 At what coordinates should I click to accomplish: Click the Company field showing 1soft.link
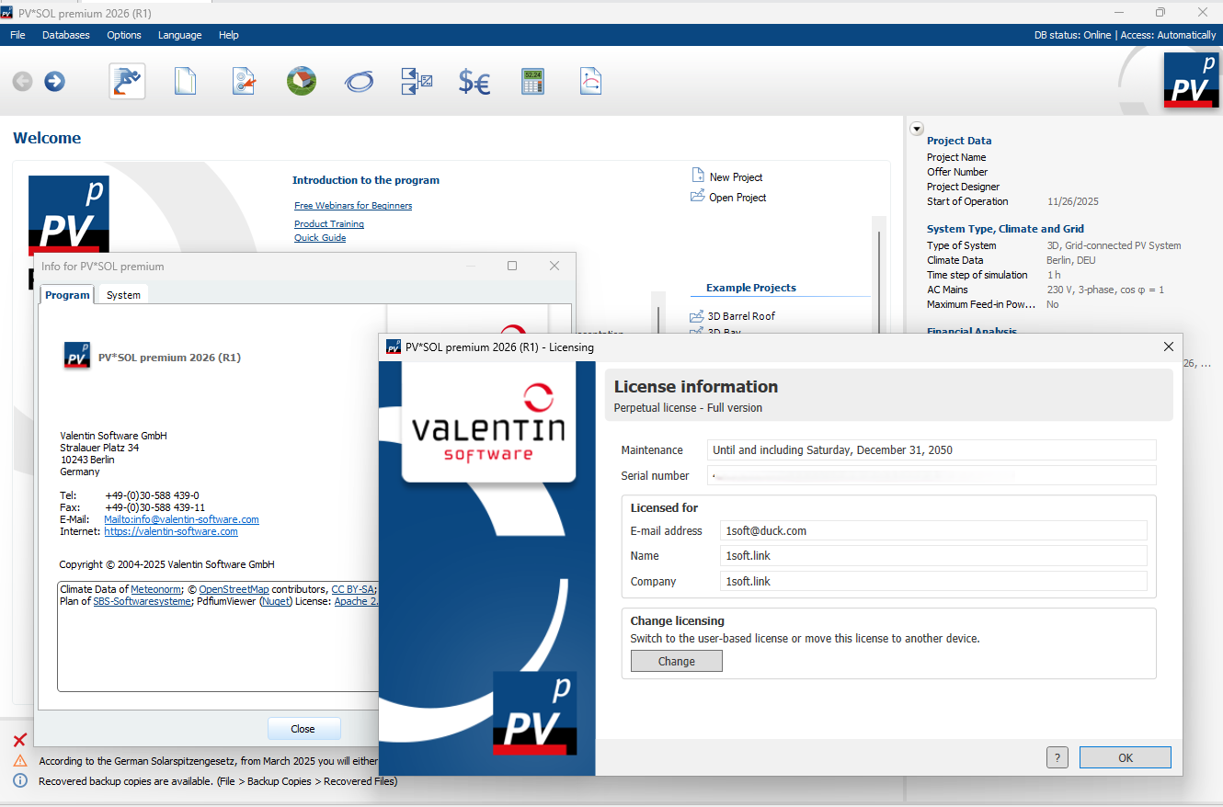933,582
